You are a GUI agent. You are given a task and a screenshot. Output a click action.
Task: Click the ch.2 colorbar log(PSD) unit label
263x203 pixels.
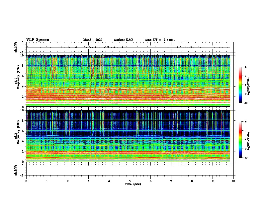(249, 141)
